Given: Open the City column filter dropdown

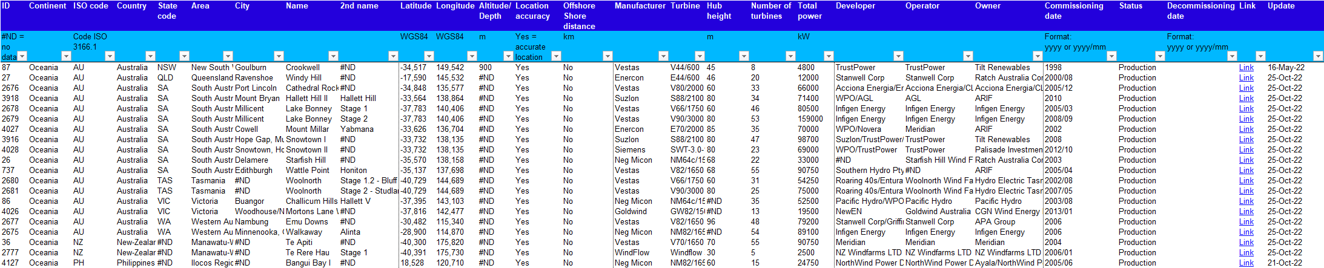Looking at the screenshot, I should [279, 56].
